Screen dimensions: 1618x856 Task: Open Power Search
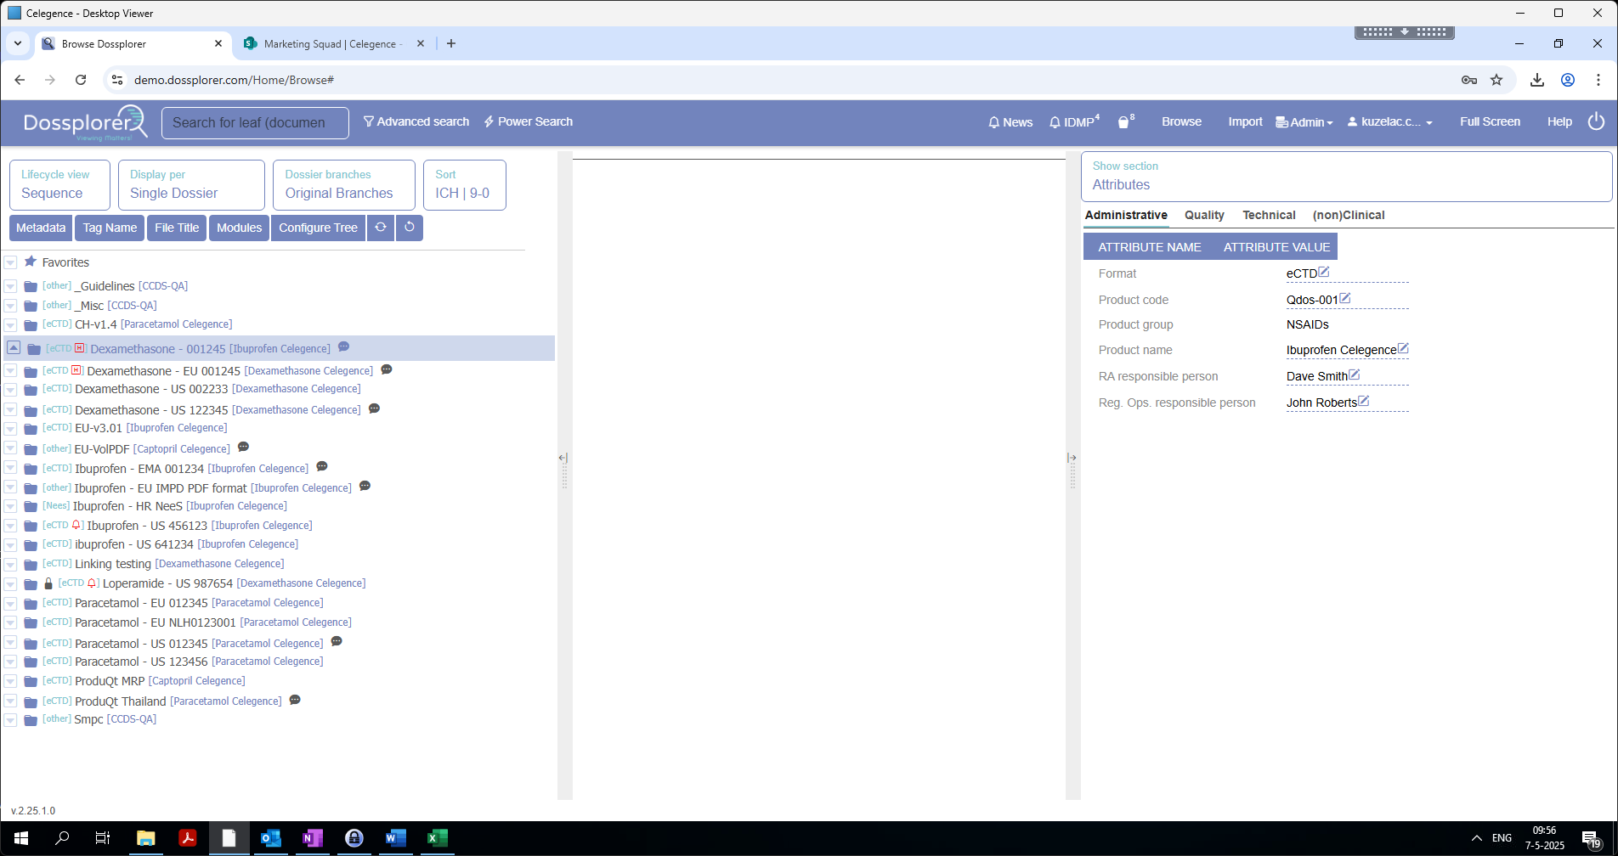point(529,121)
